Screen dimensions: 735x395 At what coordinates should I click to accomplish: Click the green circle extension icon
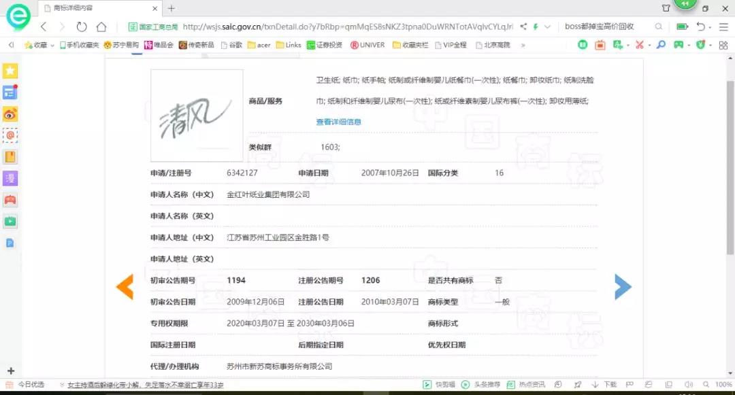582,45
